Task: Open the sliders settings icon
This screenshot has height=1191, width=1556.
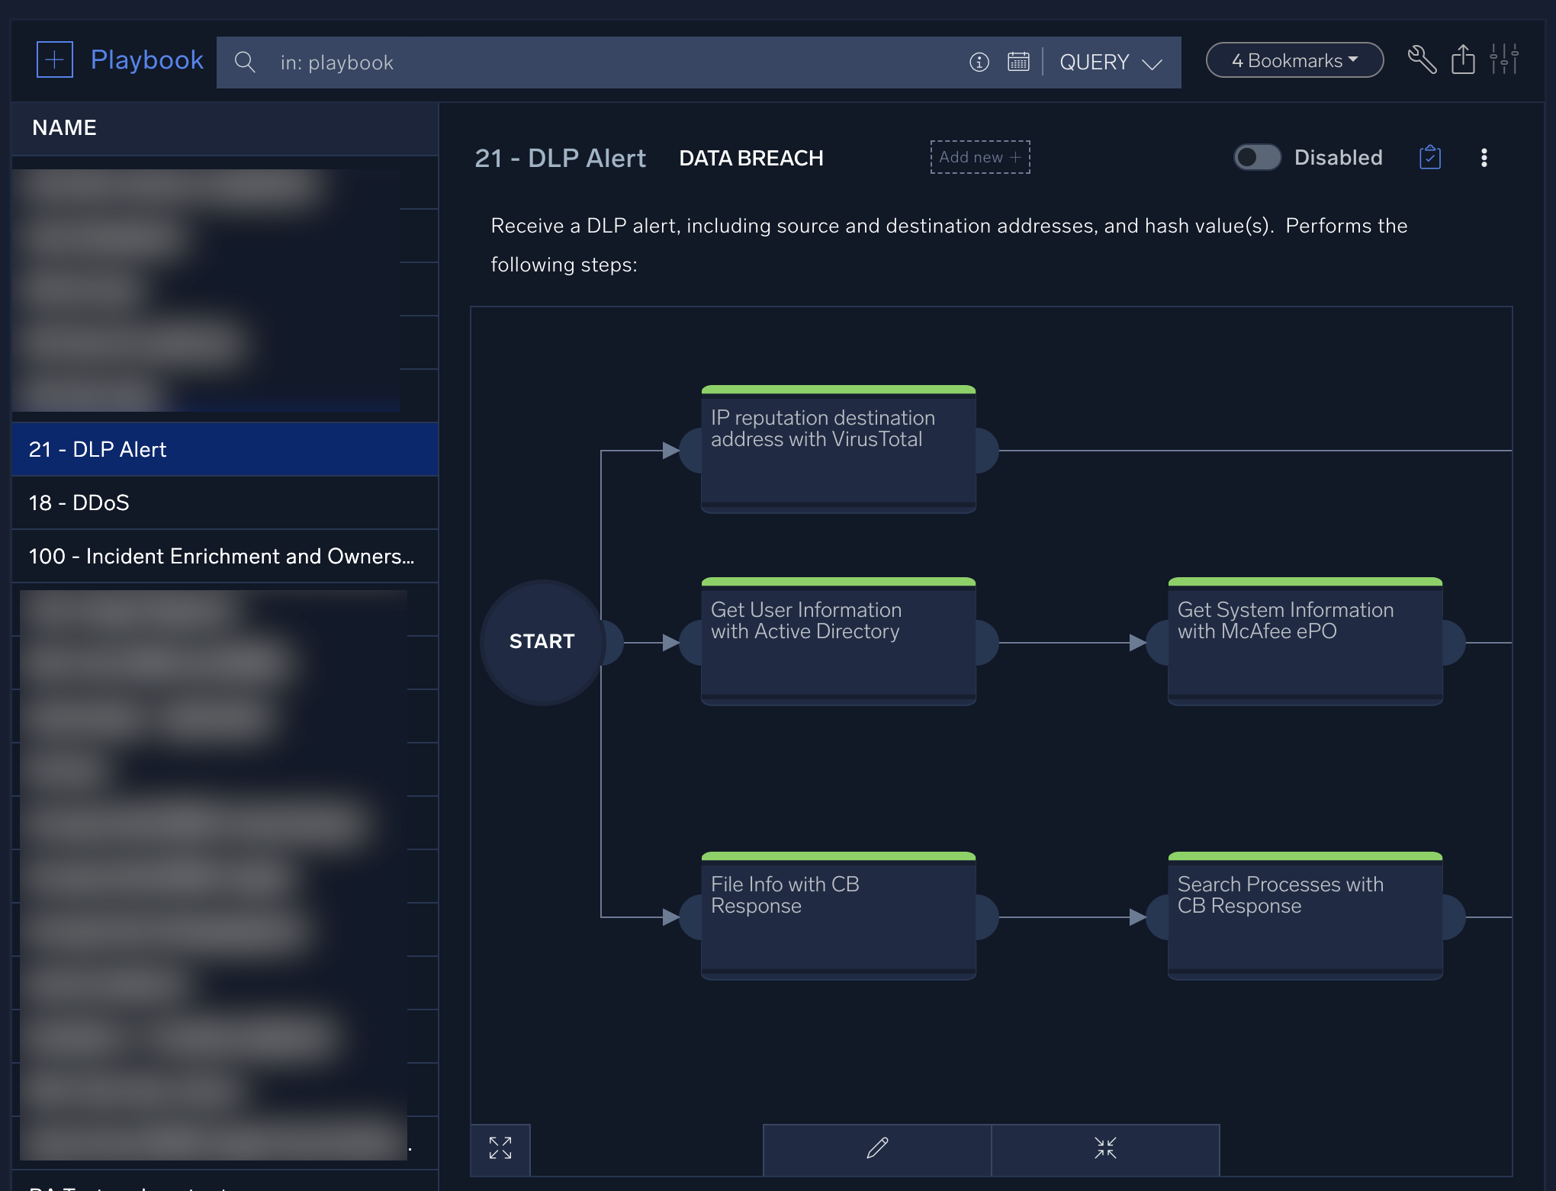Action: (1504, 59)
